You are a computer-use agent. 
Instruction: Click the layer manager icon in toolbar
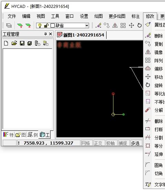click(9, 25)
